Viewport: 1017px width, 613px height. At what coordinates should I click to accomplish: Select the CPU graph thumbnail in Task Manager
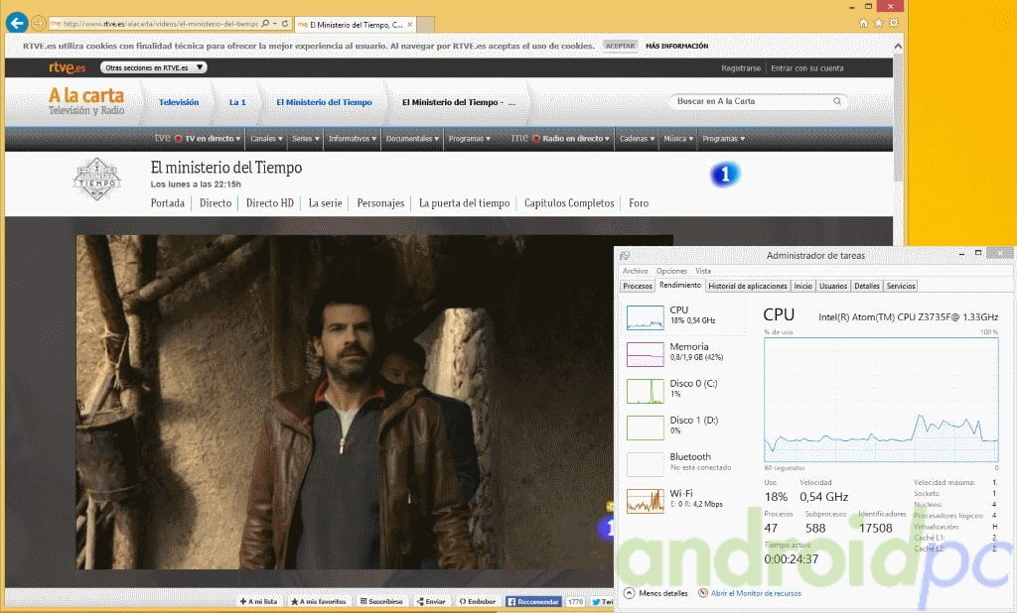pyautogui.click(x=645, y=317)
